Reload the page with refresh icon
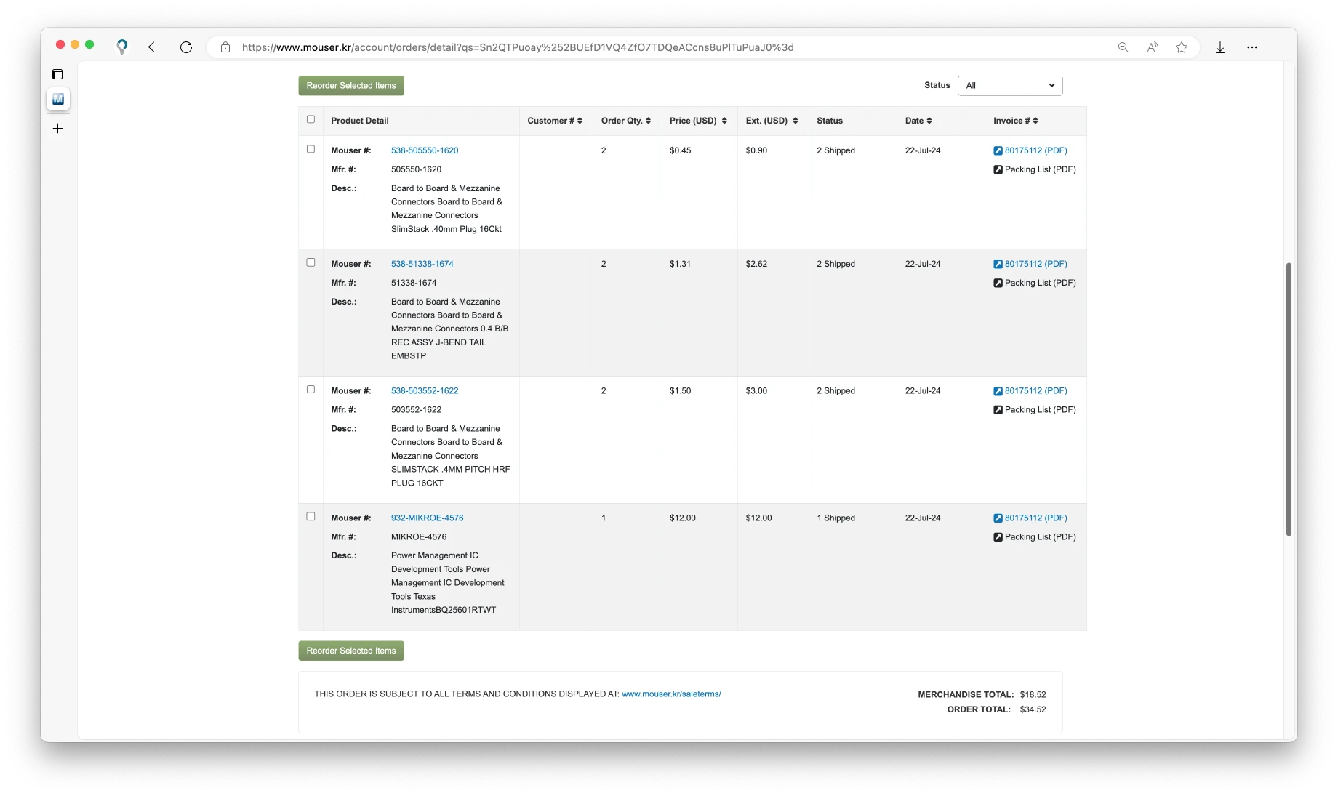 [x=186, y=47]
